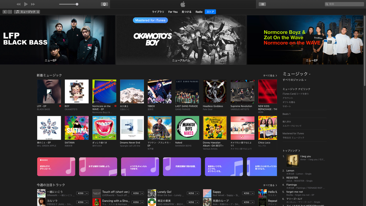Open the Radio tab
366x206 pixels.
pos(199,12)
